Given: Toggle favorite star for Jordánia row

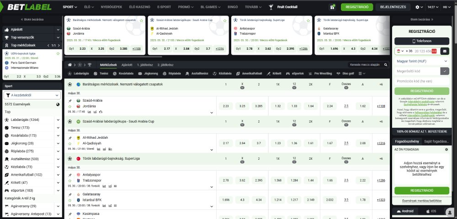Looking at the screenshot, I should (x=70, y=106).
